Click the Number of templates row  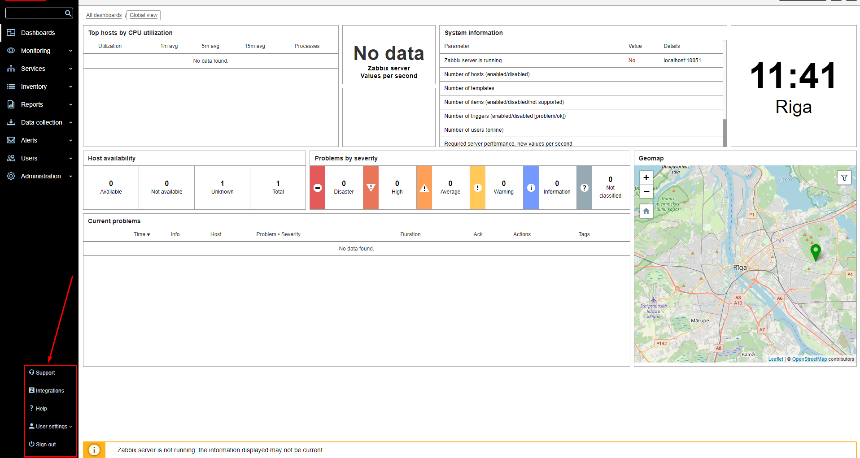581,88
